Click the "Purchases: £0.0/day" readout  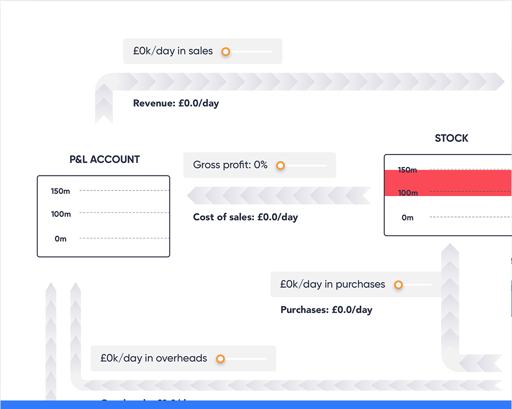point(326,310)
